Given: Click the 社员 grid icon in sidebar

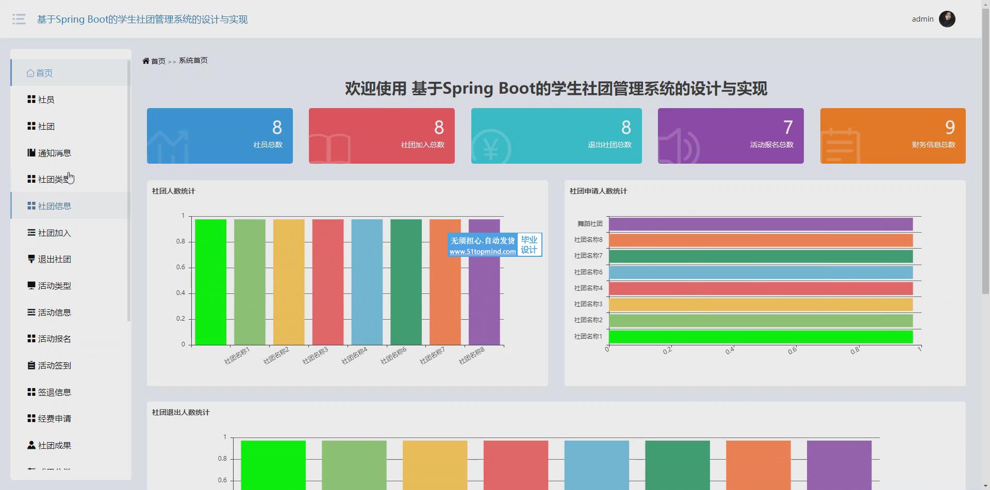Looking at the screenshot, I should click(31, 99).
